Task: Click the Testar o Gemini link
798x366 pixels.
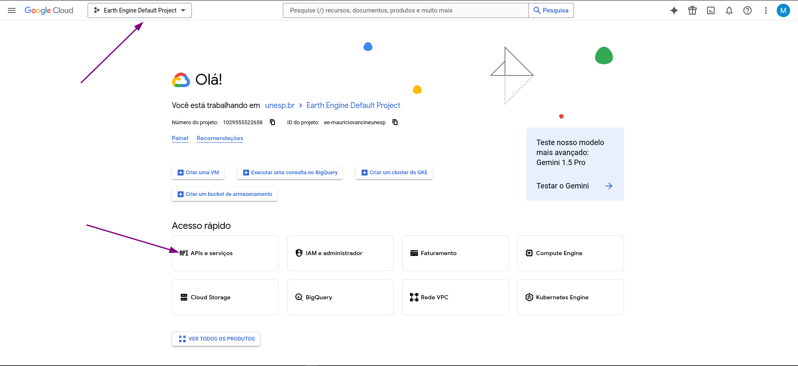Action: pos(563,186)
